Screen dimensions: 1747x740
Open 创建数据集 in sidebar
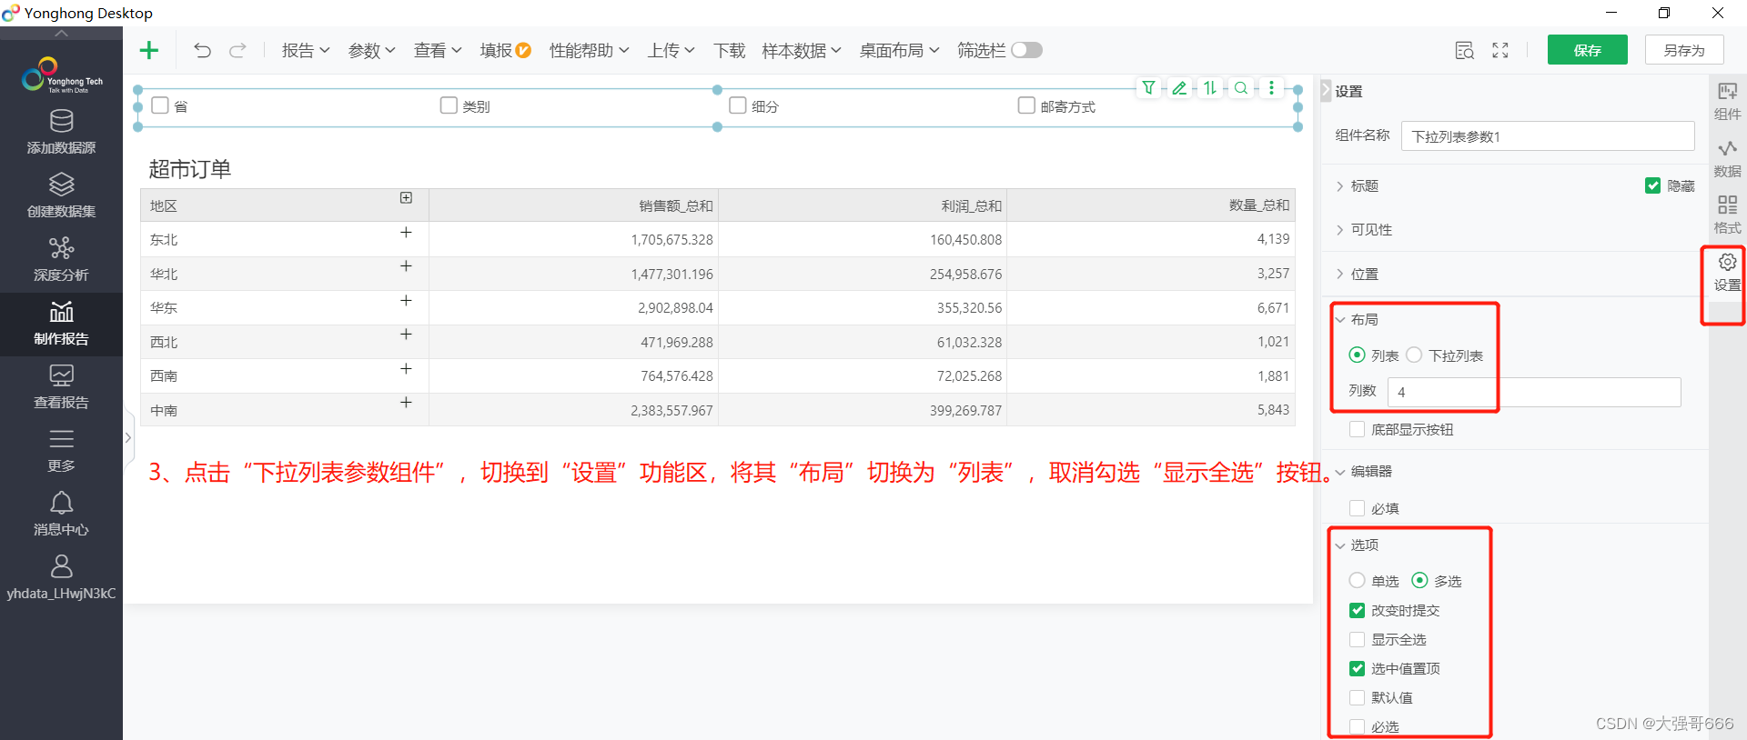[61, 196]
